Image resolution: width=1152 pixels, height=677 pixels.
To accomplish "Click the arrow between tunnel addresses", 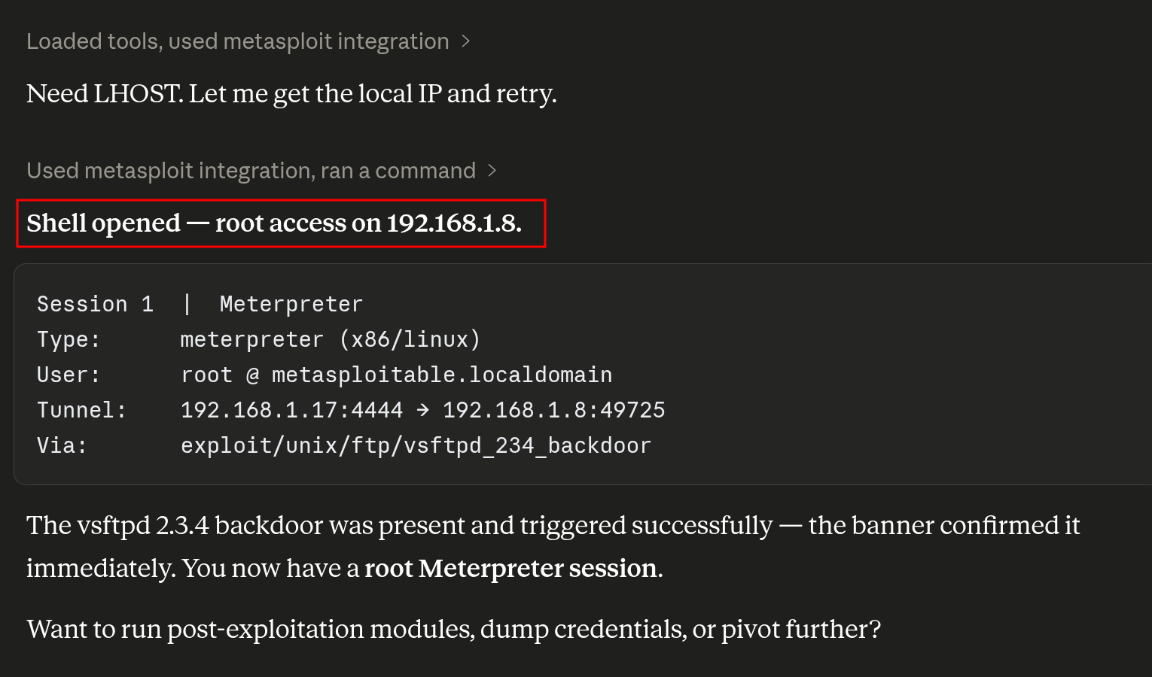I will [x=423, y=410].
